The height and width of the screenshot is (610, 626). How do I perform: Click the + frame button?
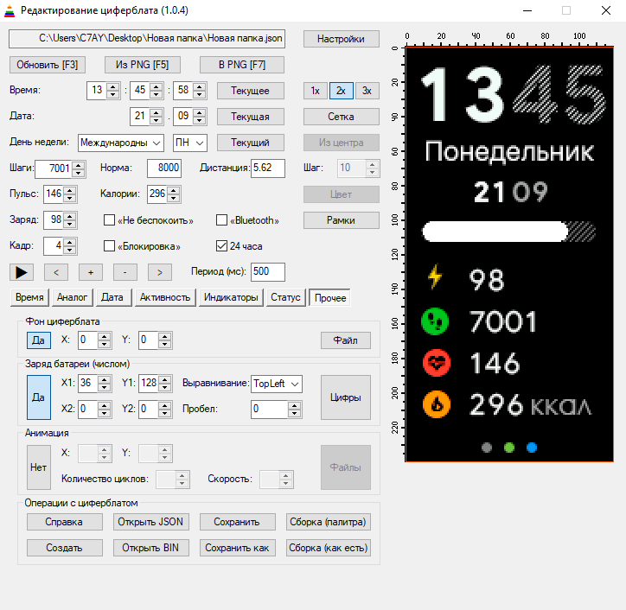91,272
